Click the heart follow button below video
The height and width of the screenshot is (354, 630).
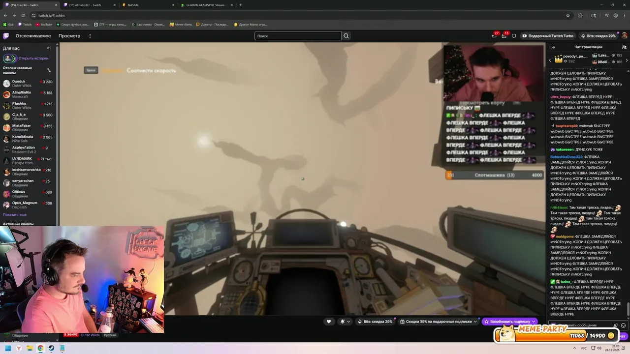329,322
